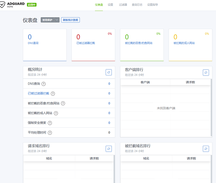Refresh the 请求域名排行 panel
Image resolution: width=216 pixels, height=183 pixels.
coord(109,149)
